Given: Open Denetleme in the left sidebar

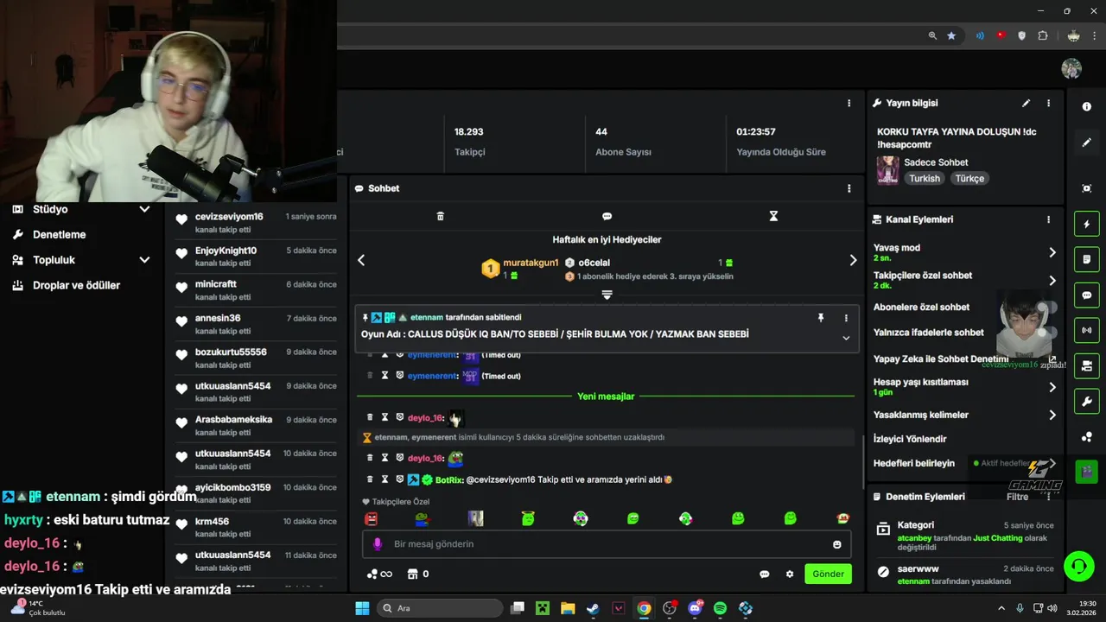Looking at the screenshot, I should click(59, 234).
